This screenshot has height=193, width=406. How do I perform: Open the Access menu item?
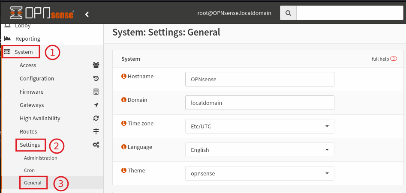point(28,65)
